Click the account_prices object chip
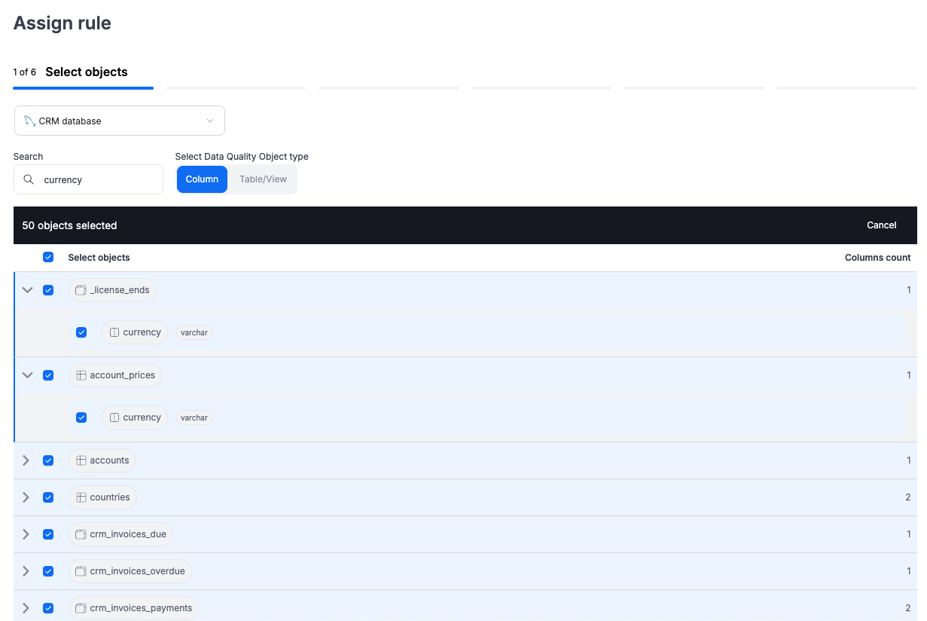 coord(115,375)
